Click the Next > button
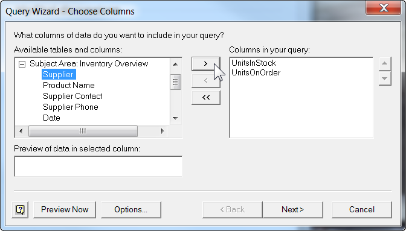 tap(293, 209)
